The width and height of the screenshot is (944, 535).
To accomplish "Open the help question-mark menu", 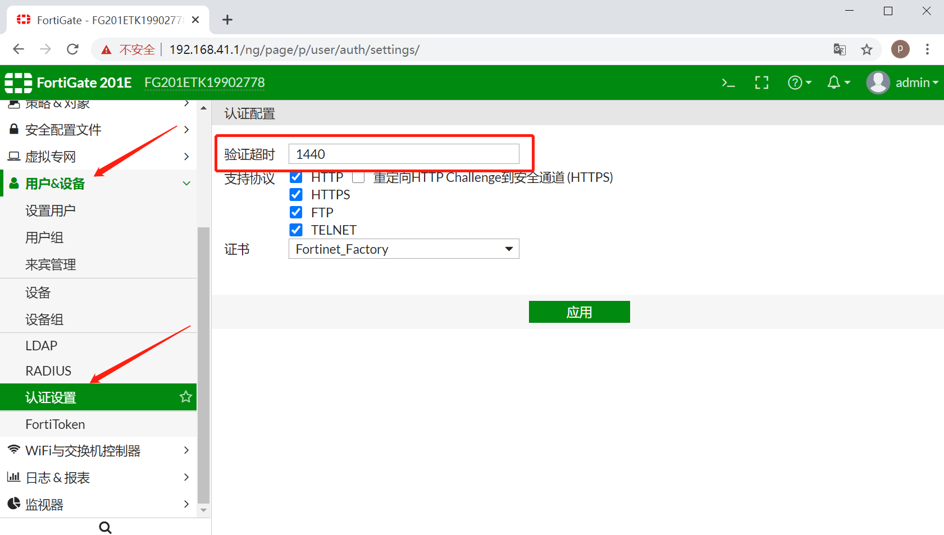I will pyautogui.click(x=799, y=83).
